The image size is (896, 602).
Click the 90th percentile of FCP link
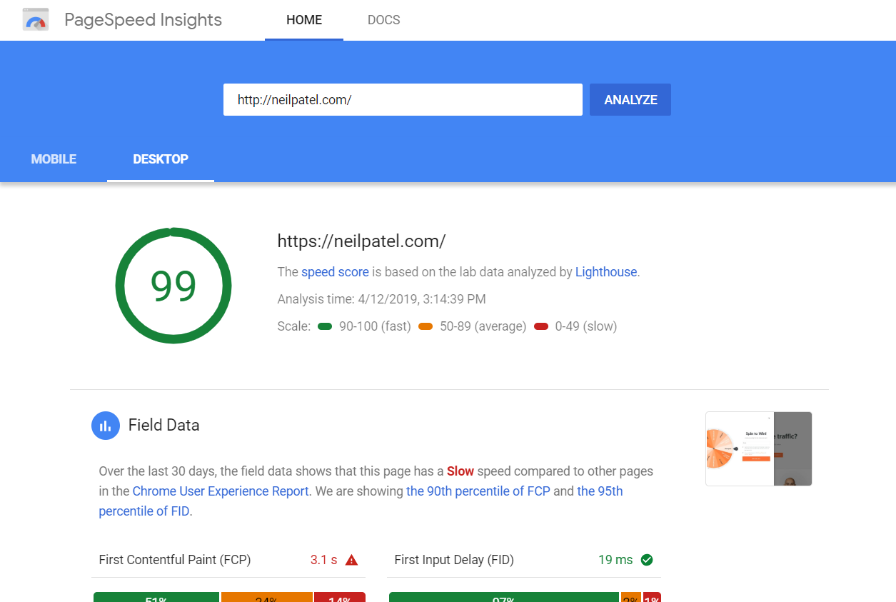(x=478, y=491)
